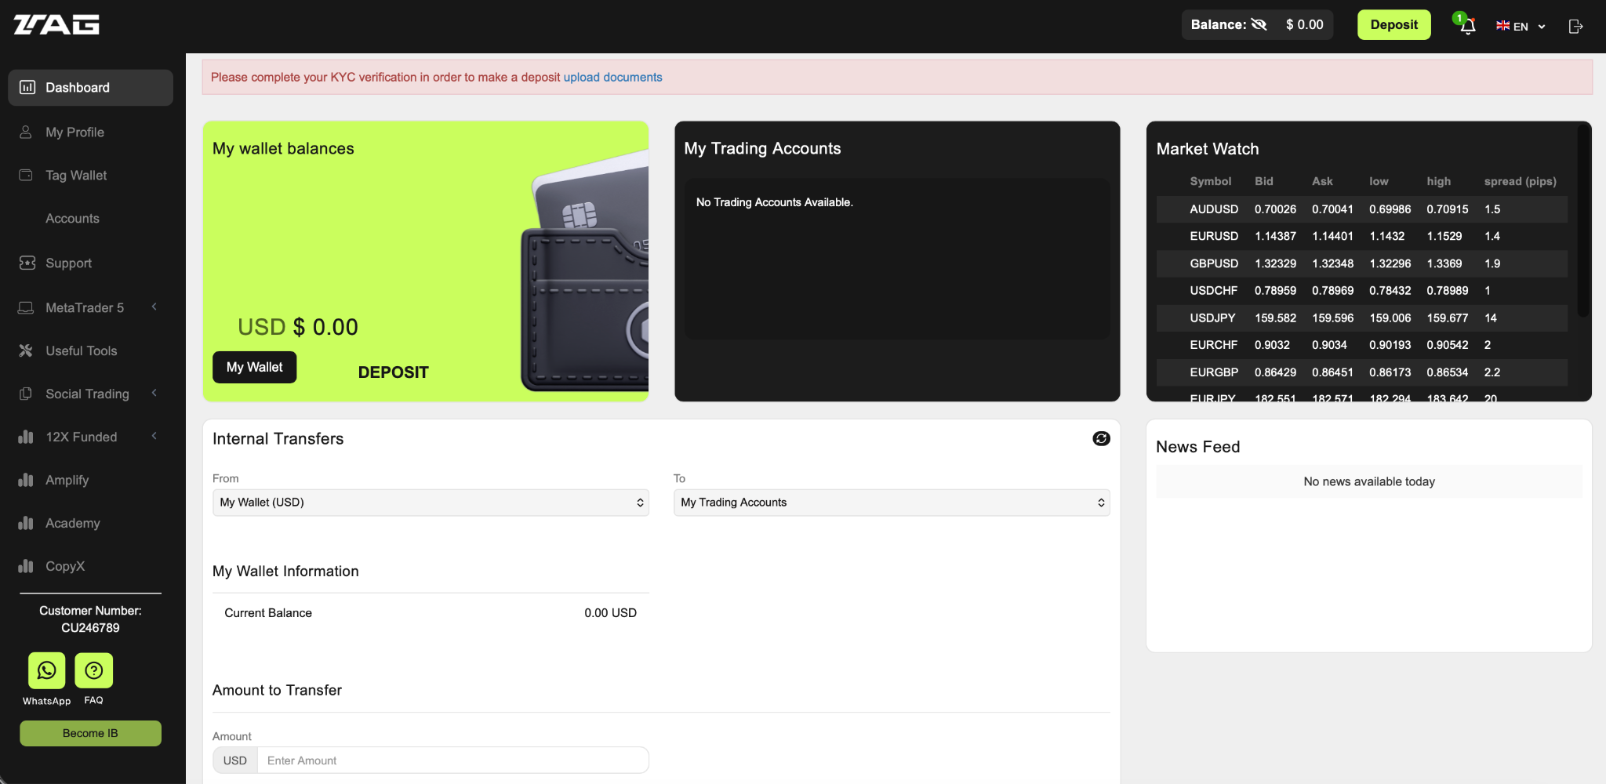
Task: Open WhatsApp chat icon
Action: pos(47,670)
